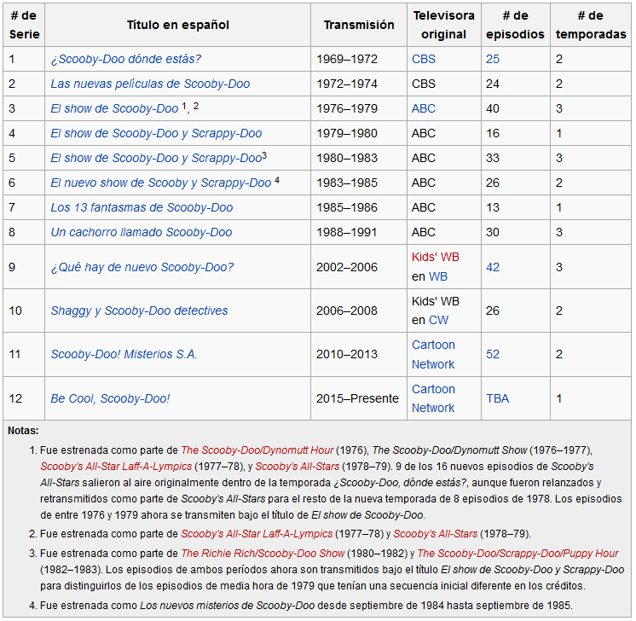The height and width of the screenshot is (621, 636).
Task: Click episode count link 52
Action: 493,354
